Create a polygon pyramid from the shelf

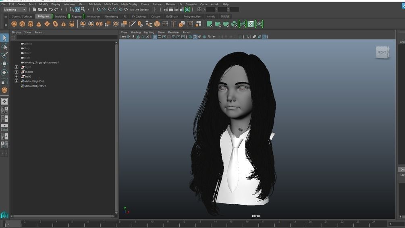coord(64,24)
